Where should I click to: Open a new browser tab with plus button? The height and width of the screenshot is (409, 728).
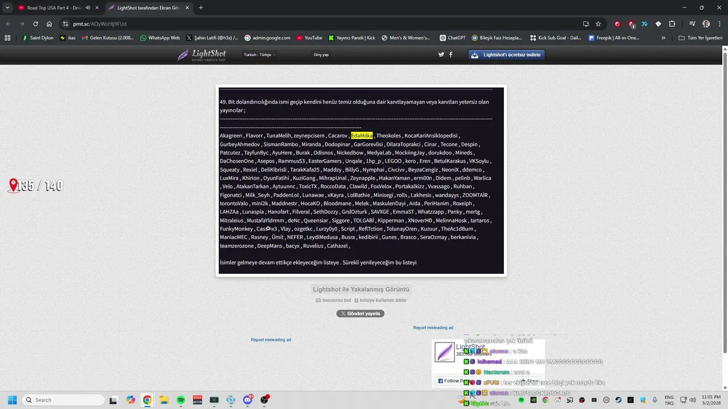tap(201, 8)
